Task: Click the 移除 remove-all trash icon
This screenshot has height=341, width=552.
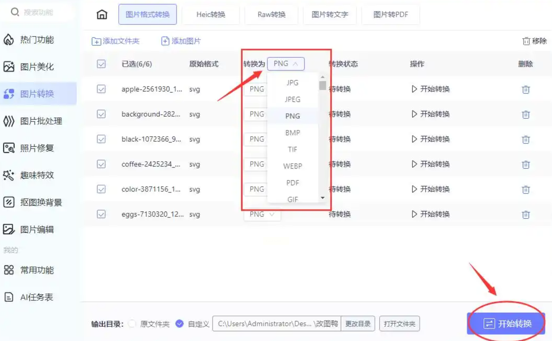Action: pyautogui.click(x=526, y=41)
